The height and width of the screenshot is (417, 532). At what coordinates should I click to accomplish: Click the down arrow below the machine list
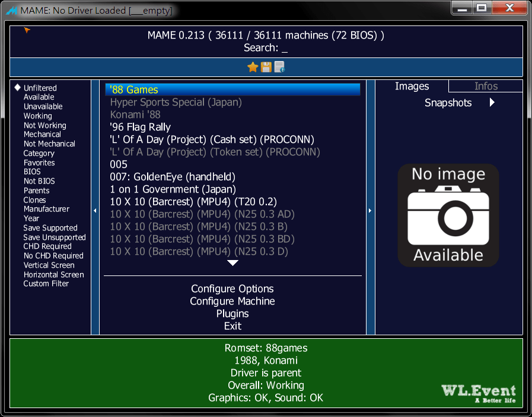(232, 263)
